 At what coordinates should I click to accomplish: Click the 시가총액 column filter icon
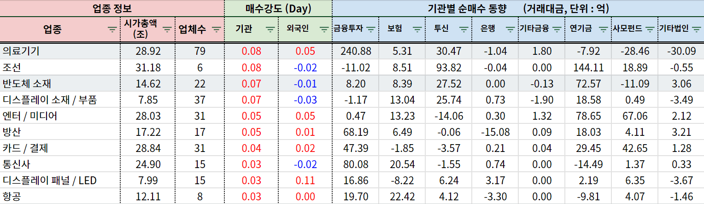(167, 29)
